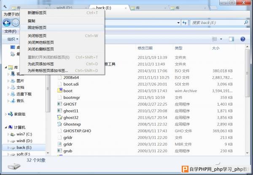Select the 2008x64 ISO file icon
The image size is (253, 175).
tap(60, 77)
